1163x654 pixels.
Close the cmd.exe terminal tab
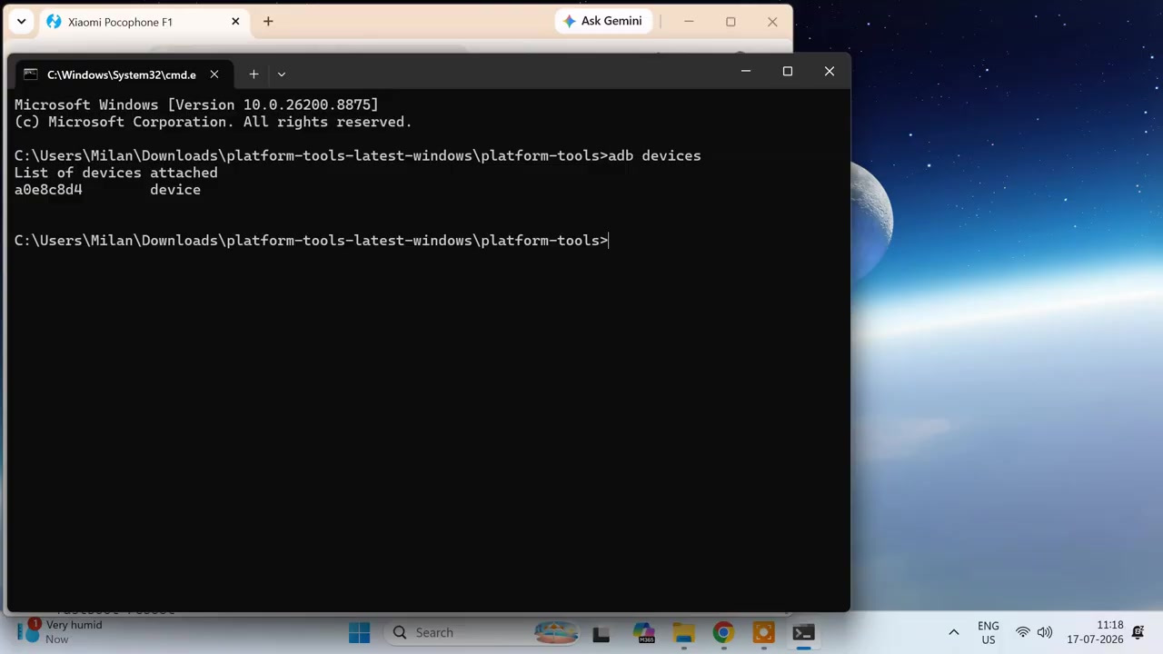pos(214,74)
